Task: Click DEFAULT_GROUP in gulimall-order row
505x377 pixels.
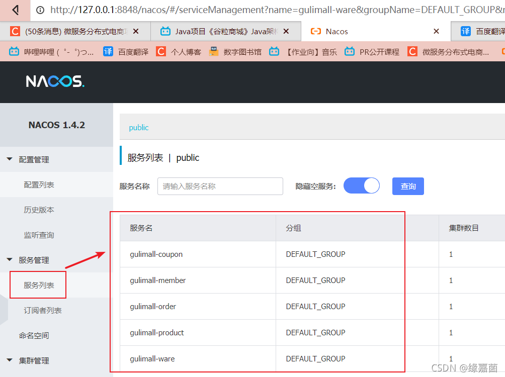Action: (x=316, y=306)
